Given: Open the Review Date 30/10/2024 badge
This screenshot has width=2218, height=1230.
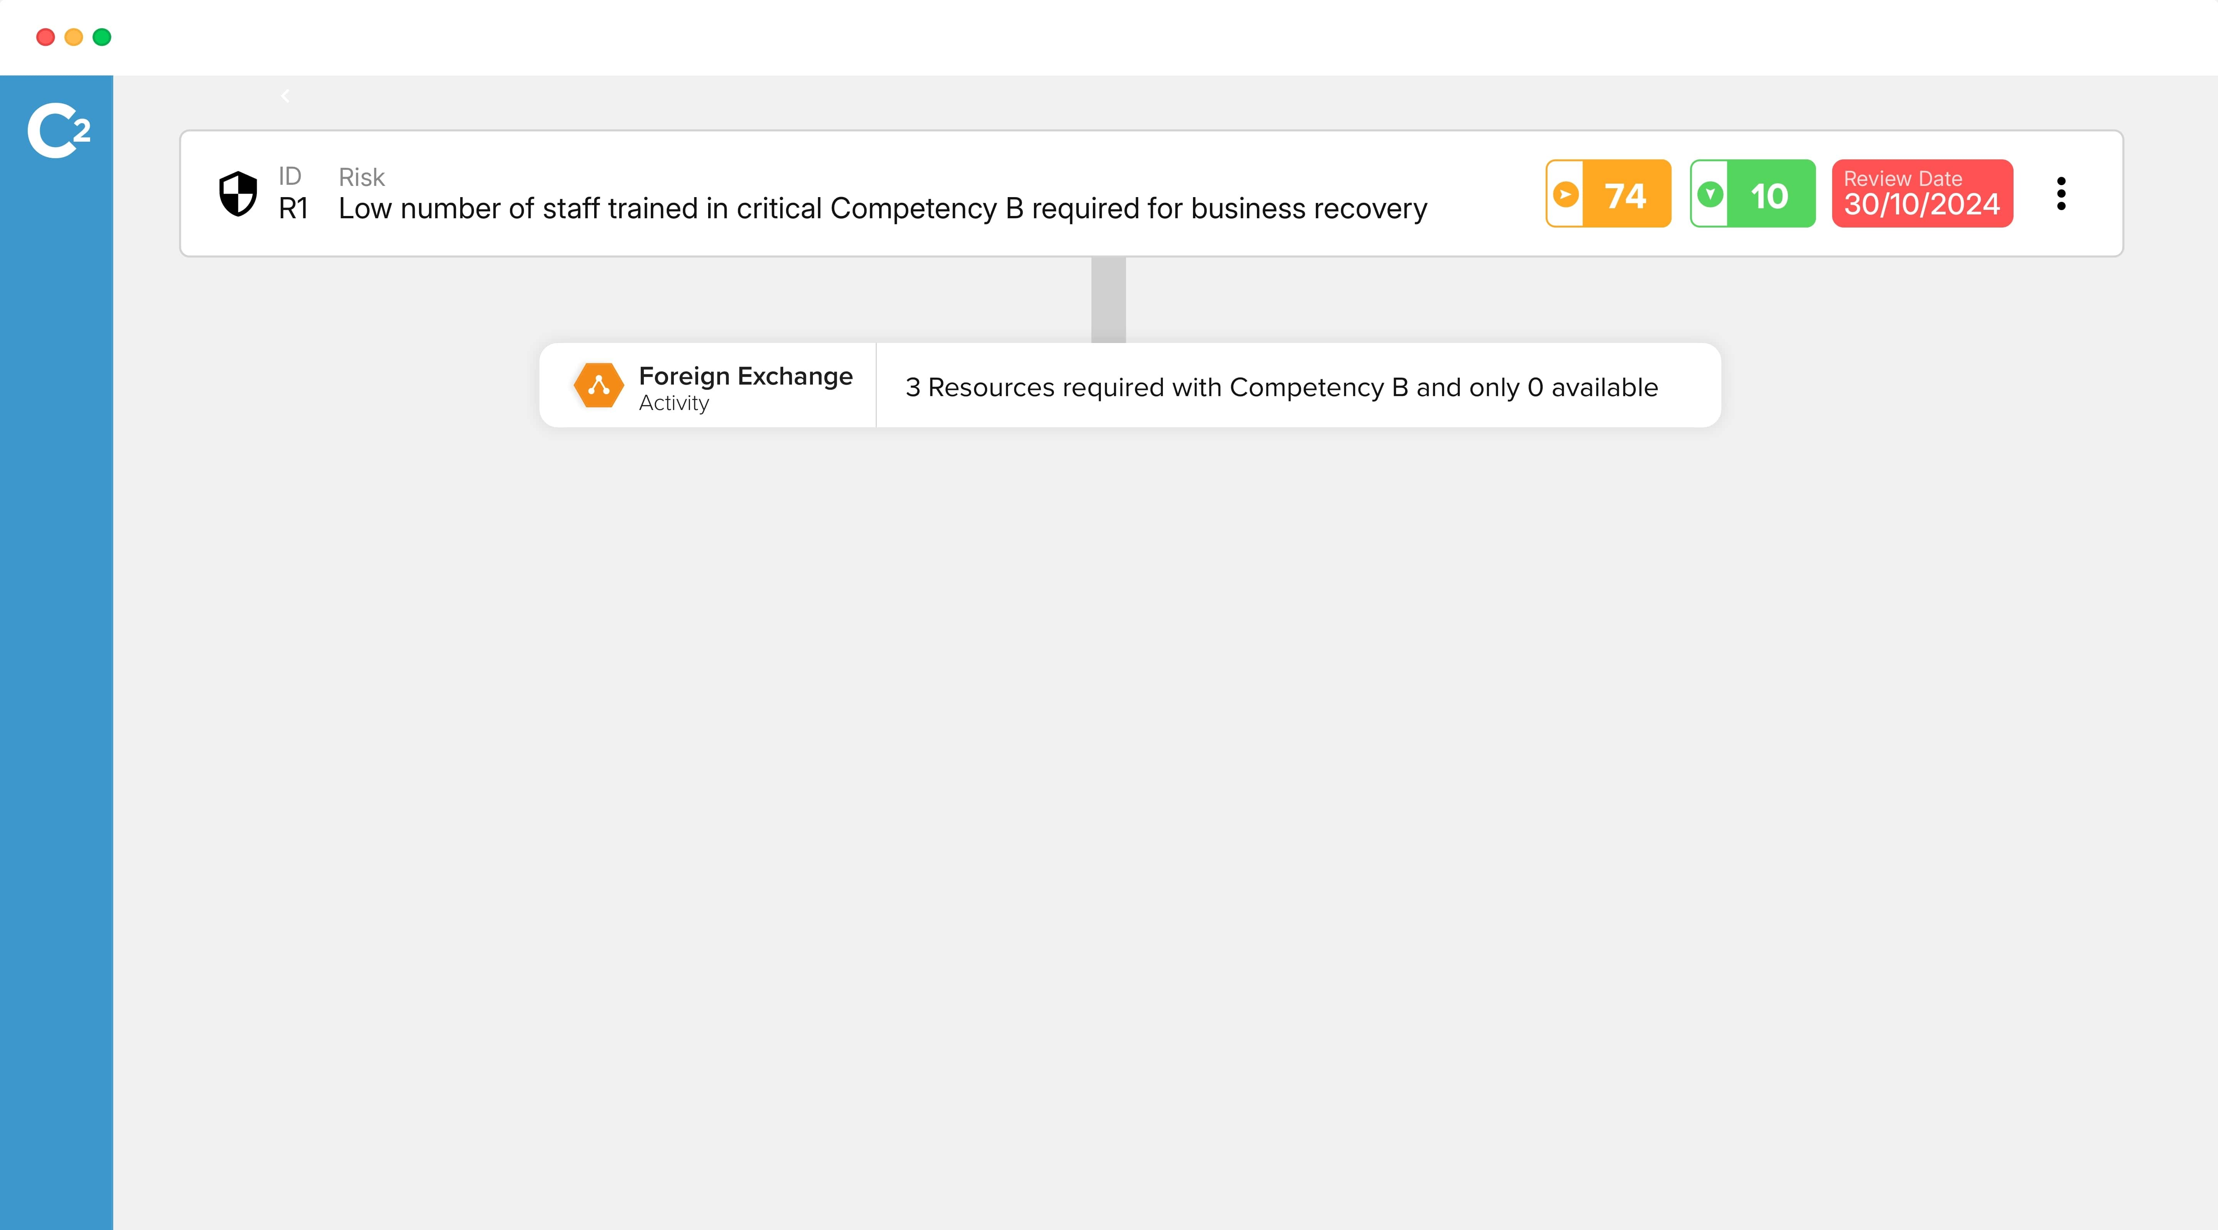Looking at the screenshot, I should pyautogui.click(x=1922, y=194).
